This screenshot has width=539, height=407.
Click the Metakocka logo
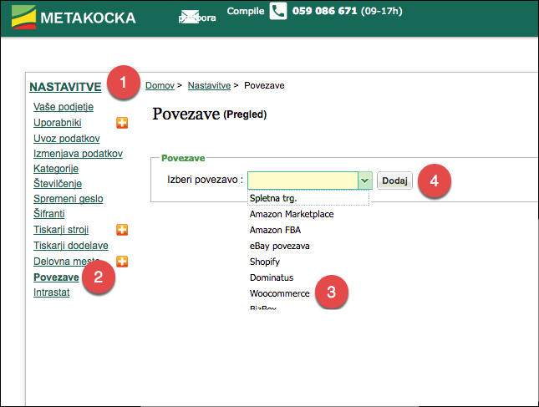pyautogui.click(x=74, y=18)
